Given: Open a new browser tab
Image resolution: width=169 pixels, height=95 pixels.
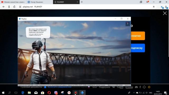Looking at the screenshot, I should click(x=82, y=2).
